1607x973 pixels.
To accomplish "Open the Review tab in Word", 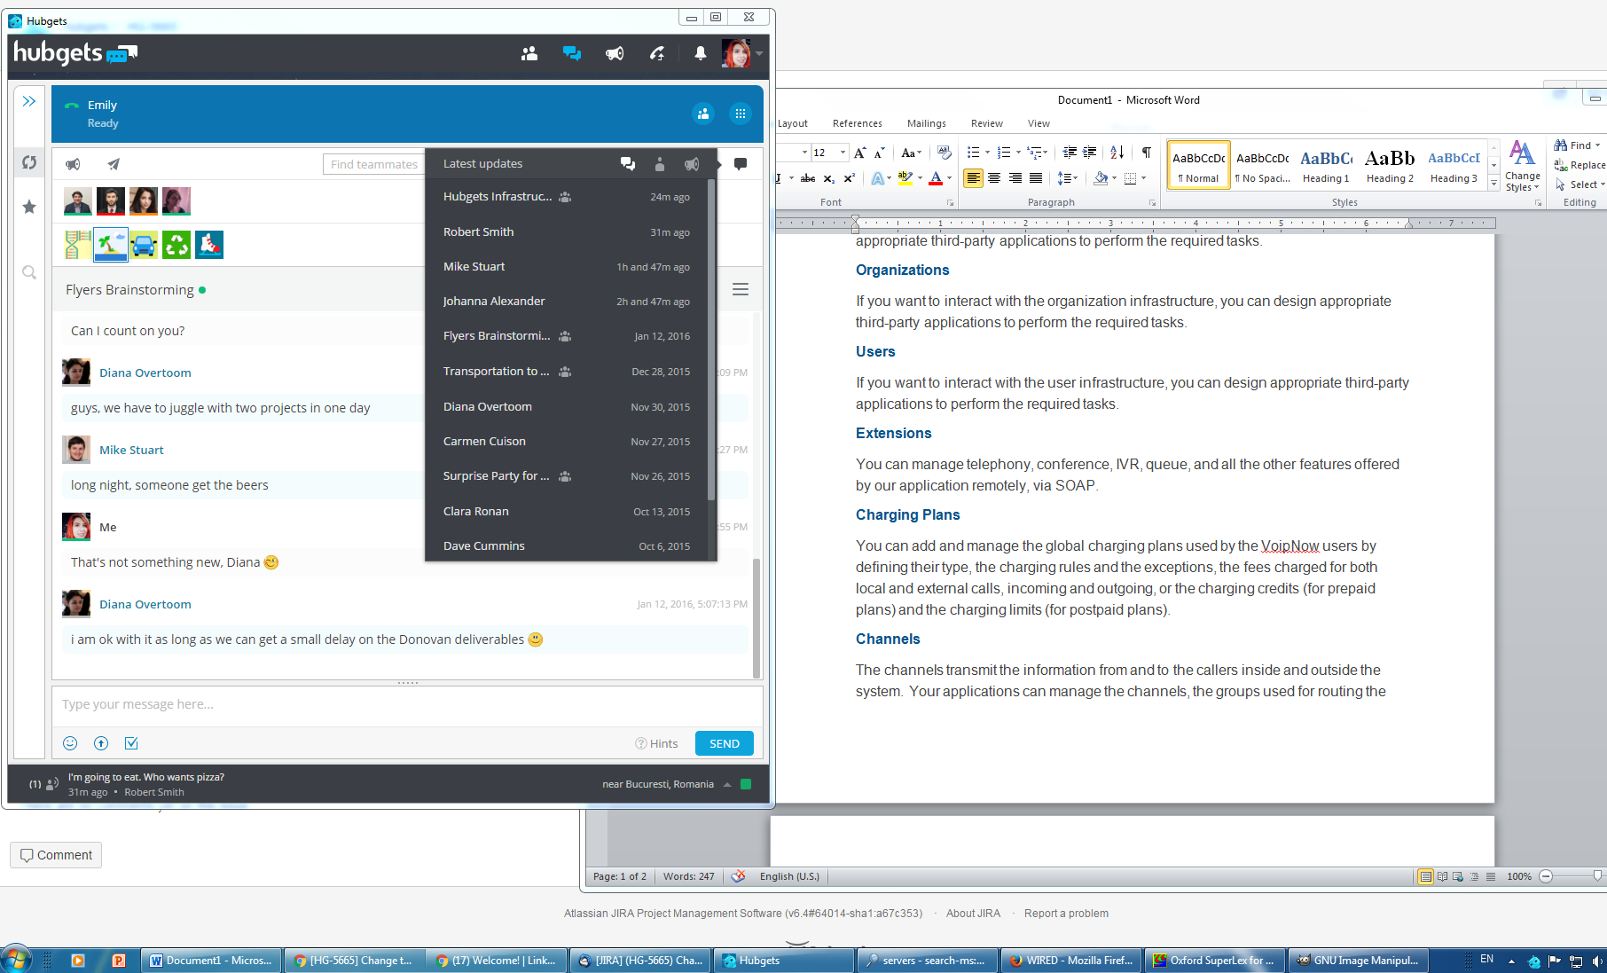I will [x=986, y=123].
